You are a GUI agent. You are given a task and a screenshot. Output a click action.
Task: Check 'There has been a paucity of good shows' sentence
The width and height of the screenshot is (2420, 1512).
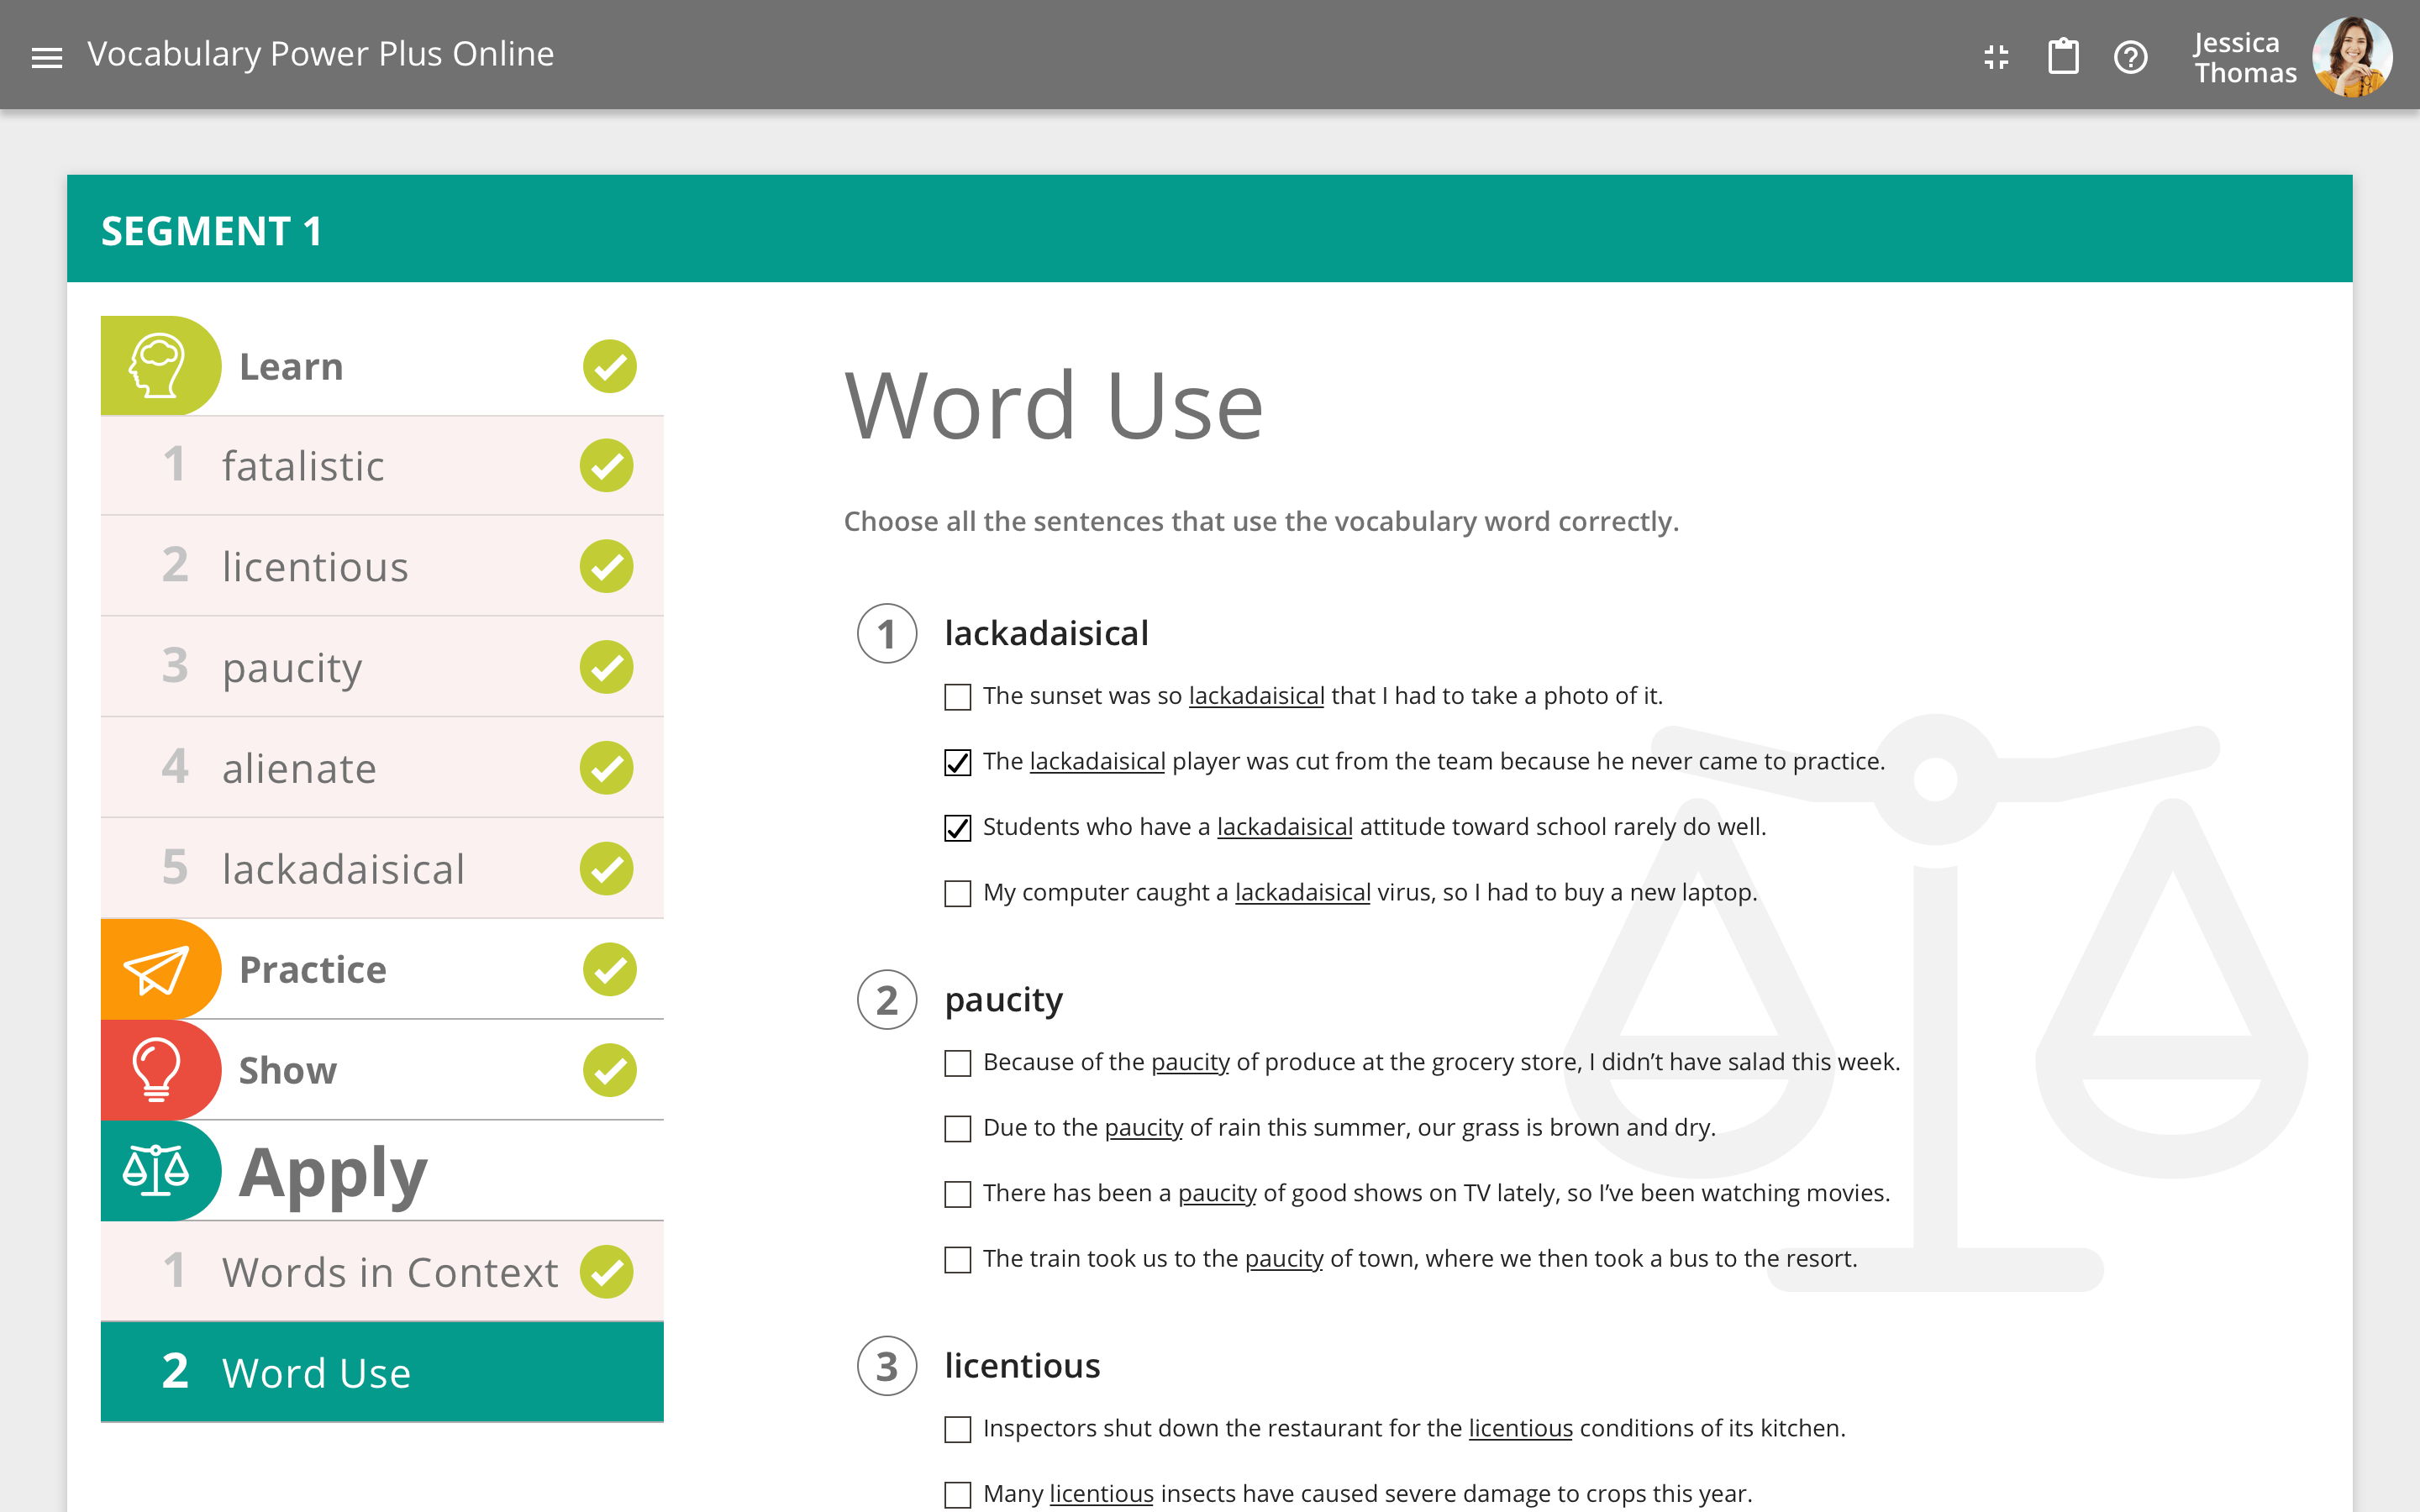point(958,1194)
